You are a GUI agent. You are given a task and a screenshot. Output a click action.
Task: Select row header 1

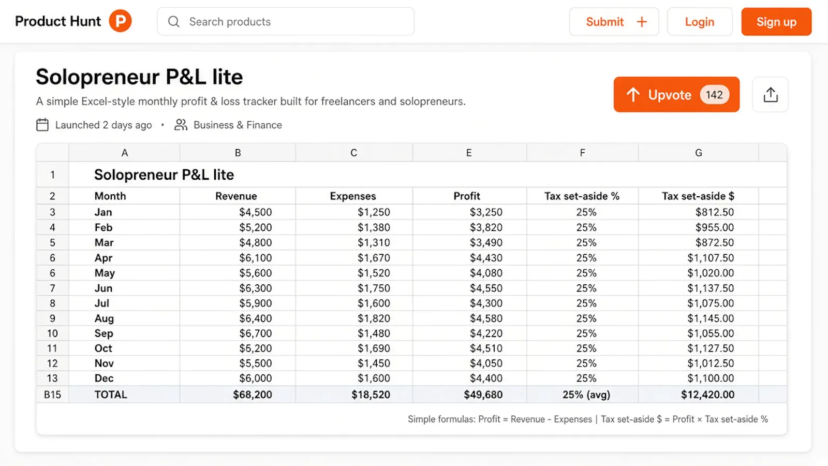click(x=52, y=175)
